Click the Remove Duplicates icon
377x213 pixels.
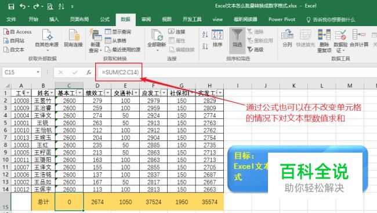pyautogui.click(x=324, y=41)
